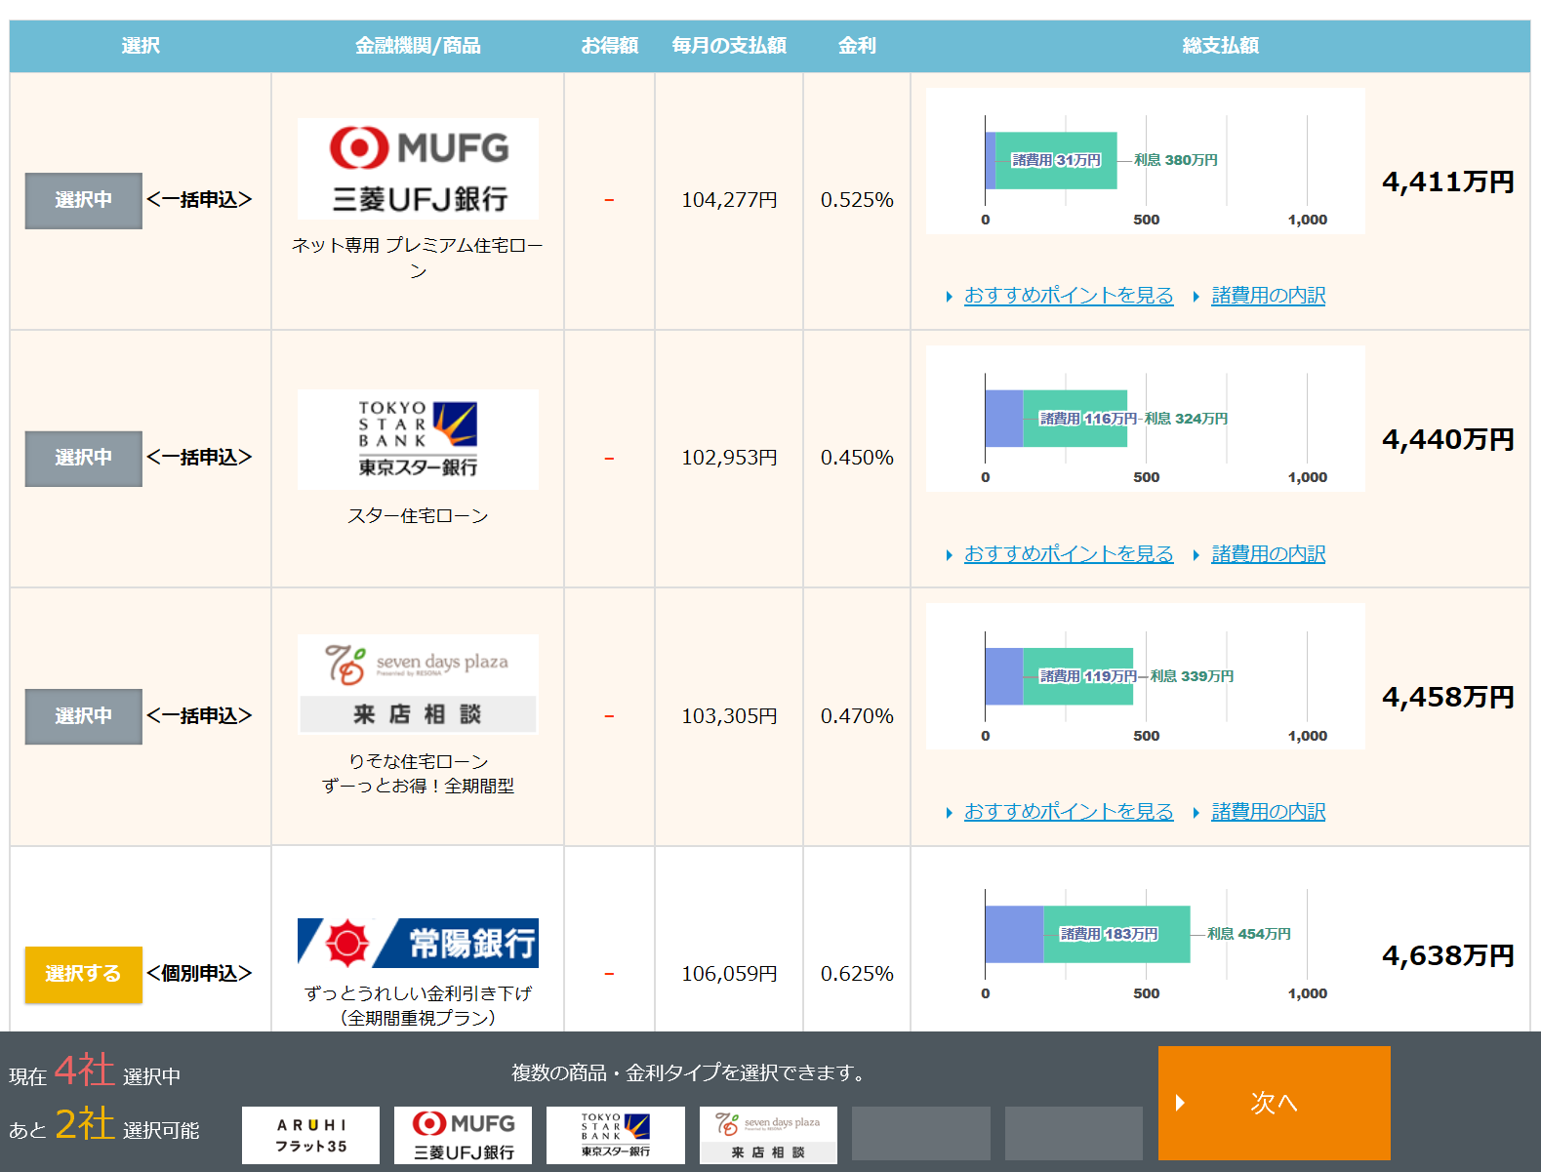Click the 常陽銀行 logo in table
The width and height of the screenshot is (1541, 1172).
click(x=418, y=943)
